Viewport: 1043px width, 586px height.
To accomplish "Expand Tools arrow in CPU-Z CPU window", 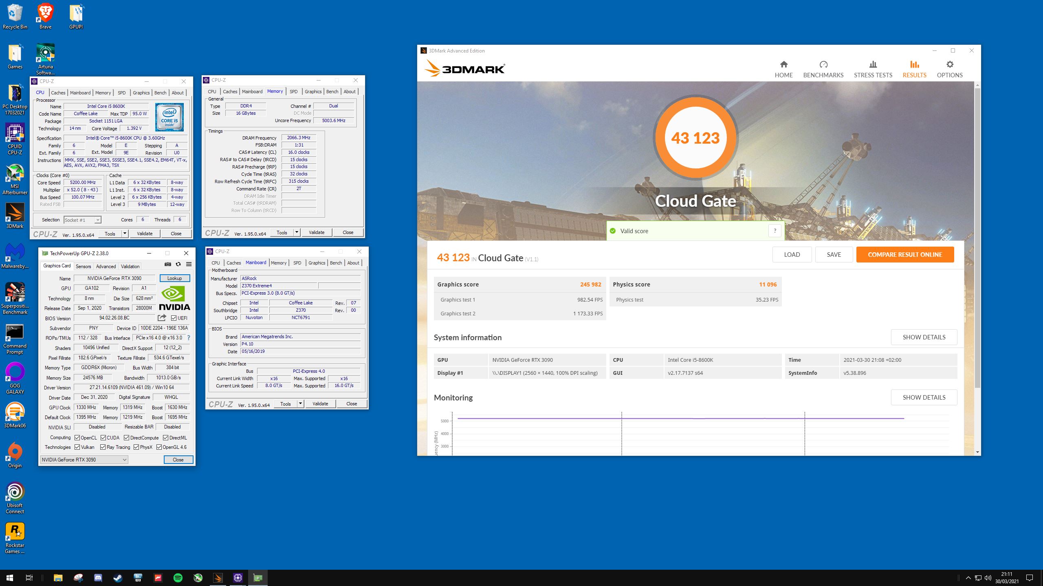I will (125, 234).
